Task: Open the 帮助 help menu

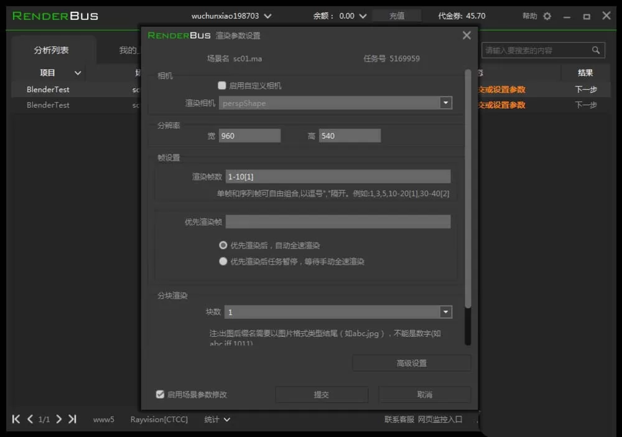Action: (x=529, y=16)
